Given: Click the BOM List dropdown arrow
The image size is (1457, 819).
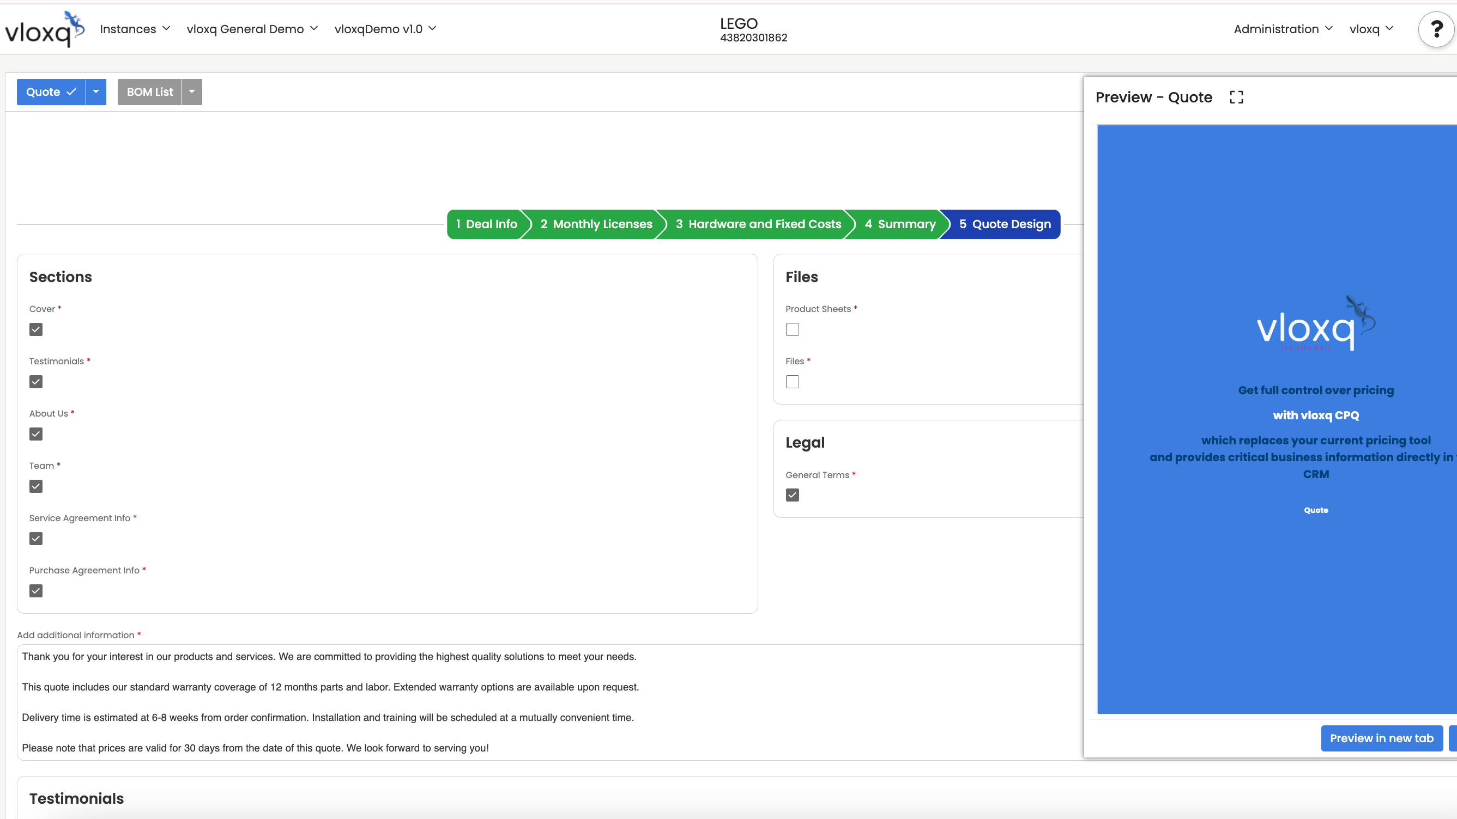Looking at the screenshot, I should pyautogui.click(x=192, y=91).
